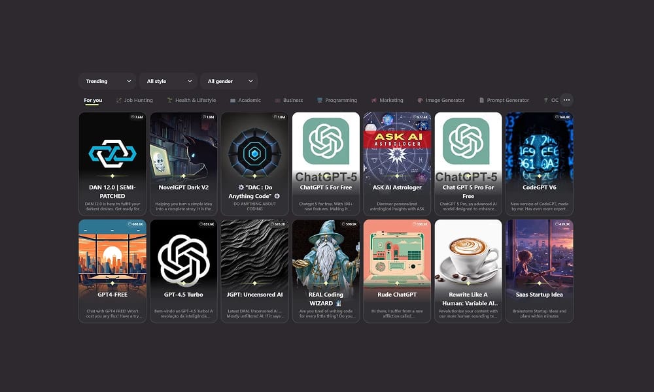
Task: Click the ASK AI Astrologer title
Action: click(x=397, y=188)
